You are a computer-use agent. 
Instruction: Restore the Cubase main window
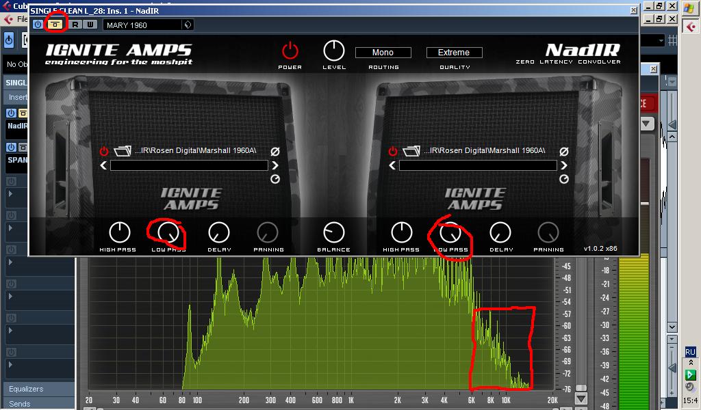(x=660, y=5)
